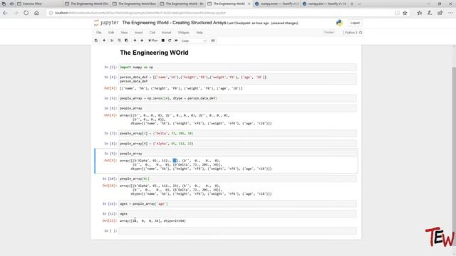Image resolution: width=456 pixels, height=256 pixels.
Task: Interrupt the kernel with the stop icon
Action: (x=163, y=41)
